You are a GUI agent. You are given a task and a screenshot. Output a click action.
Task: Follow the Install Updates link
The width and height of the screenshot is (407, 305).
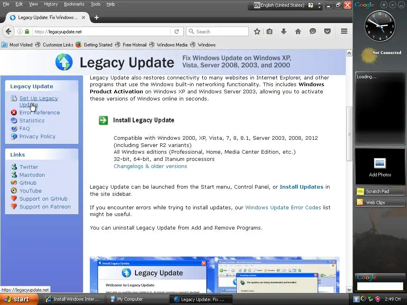pyautogui.click(x=301, y=187)
